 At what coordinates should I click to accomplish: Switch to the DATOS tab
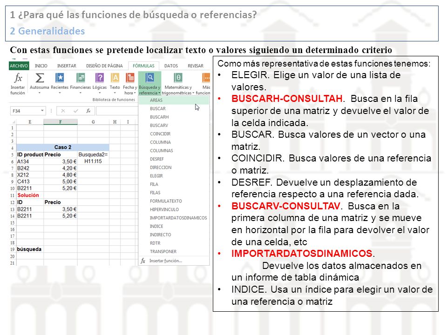(171, 66)
